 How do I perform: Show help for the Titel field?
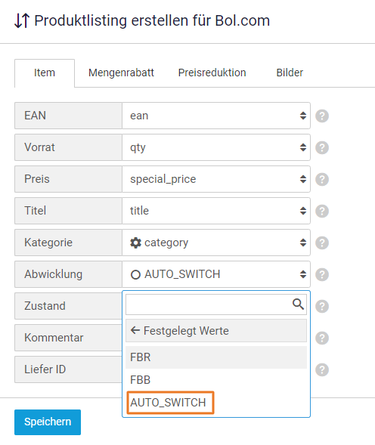point(322,211)
